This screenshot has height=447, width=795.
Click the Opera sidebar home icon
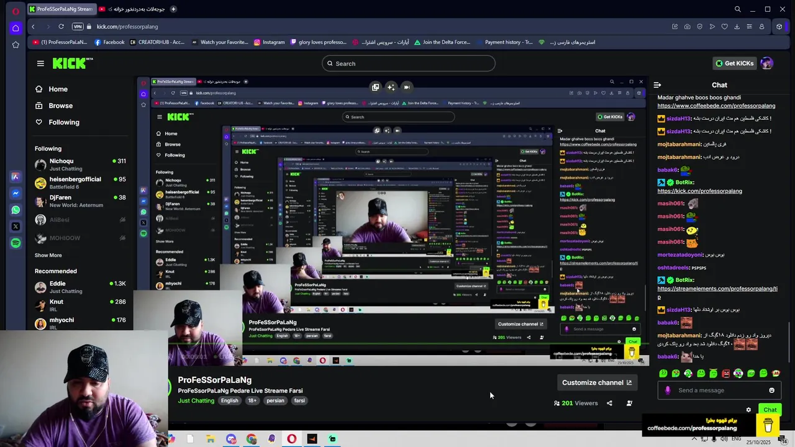[16, 28]
